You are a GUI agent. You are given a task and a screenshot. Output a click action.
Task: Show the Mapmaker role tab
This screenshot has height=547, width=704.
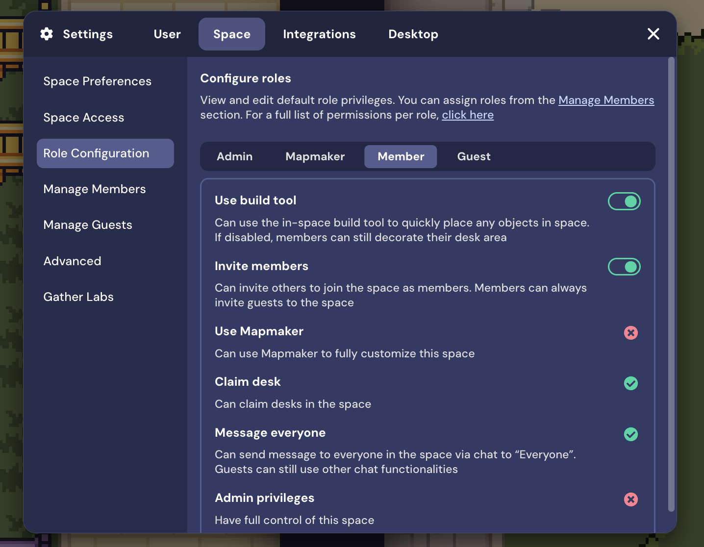point(315,157)
